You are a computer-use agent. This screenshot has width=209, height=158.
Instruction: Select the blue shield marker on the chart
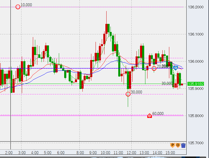[x=176, y=68]
